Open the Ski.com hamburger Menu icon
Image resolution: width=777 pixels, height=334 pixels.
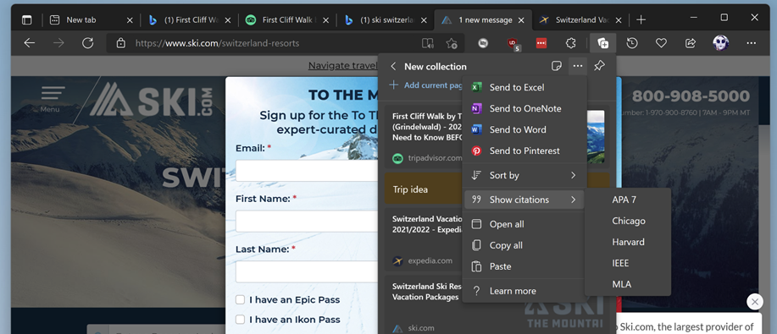click(53, 98)
